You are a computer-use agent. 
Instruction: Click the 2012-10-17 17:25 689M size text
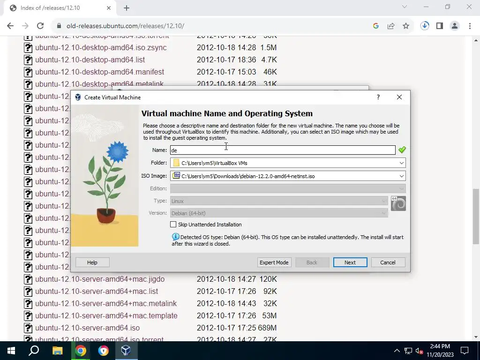[x=237, y=328]
